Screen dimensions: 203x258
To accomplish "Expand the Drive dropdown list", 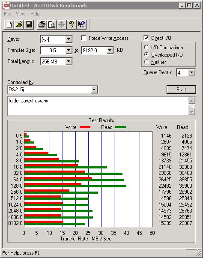I will coord(69,39).
